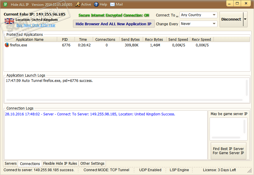Screen dimensions: 254x175
Task: Open the Flexible Hide IP Rules tab
Action: point(60,164)
